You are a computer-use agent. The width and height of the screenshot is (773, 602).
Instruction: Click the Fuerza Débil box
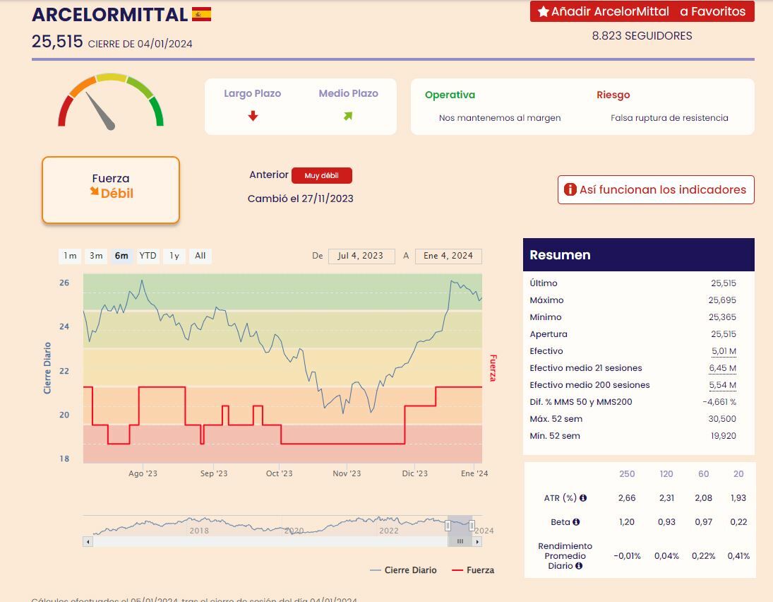111,190
